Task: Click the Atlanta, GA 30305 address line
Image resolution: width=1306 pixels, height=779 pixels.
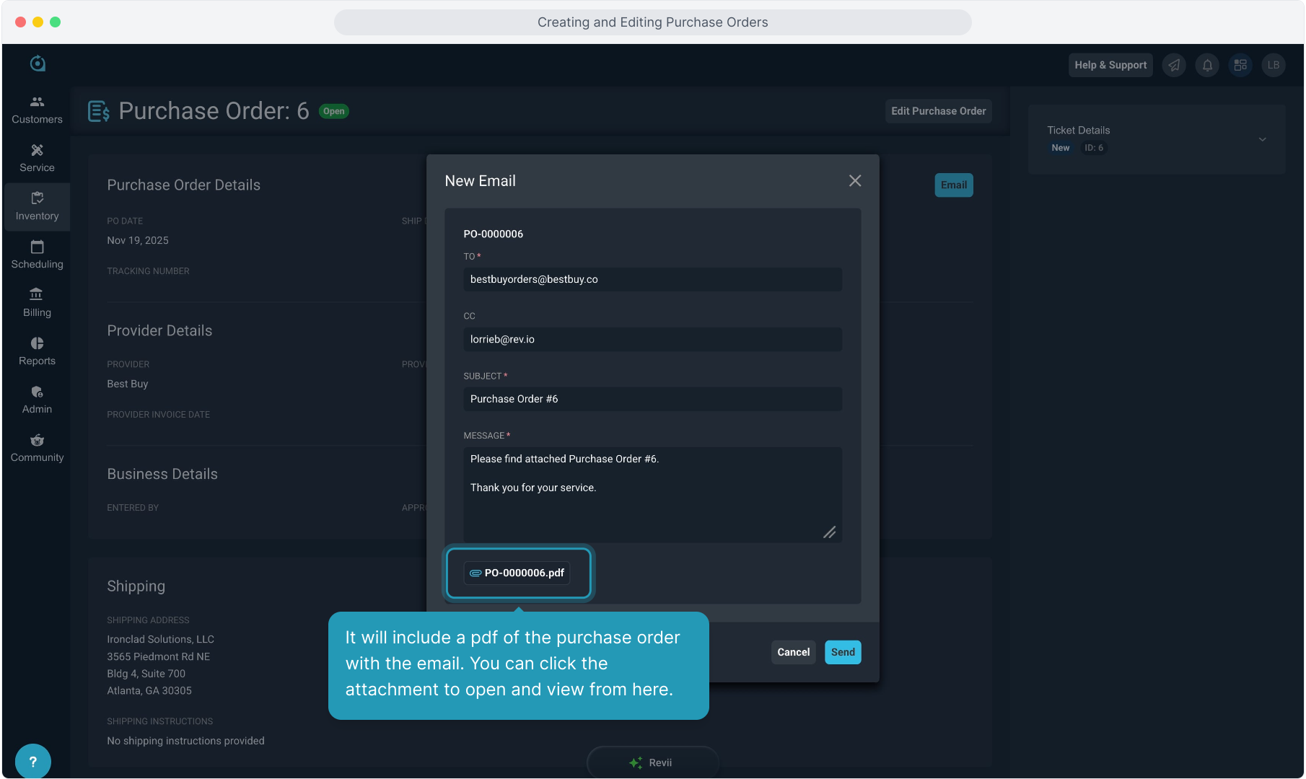Action: 149,690
